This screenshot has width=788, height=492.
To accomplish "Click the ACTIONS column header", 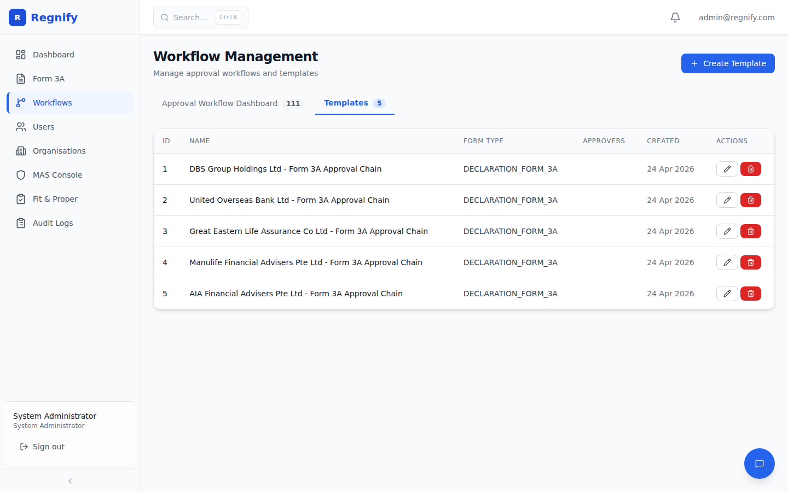I will pyautogui.click(x=732, y=141).
